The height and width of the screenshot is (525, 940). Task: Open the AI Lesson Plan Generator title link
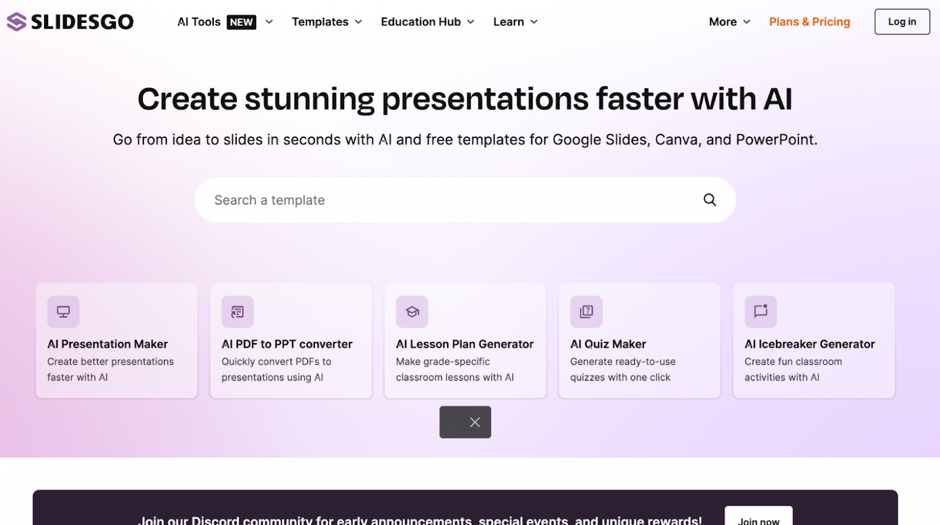(465, 344)
